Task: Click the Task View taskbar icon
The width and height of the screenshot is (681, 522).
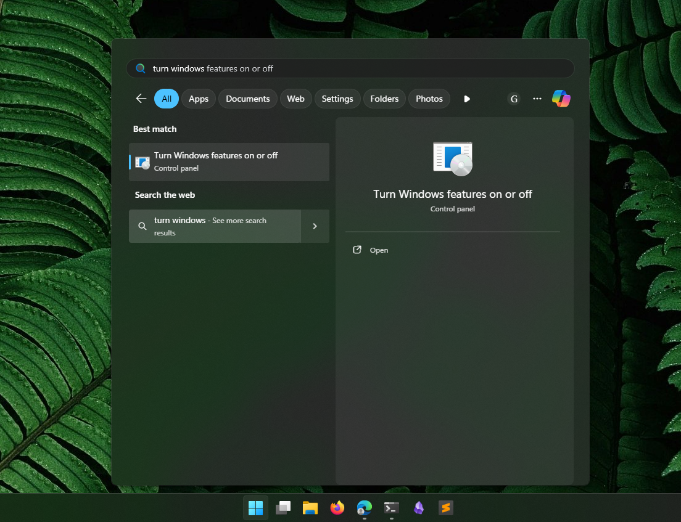Action: [x=283, y=508]
